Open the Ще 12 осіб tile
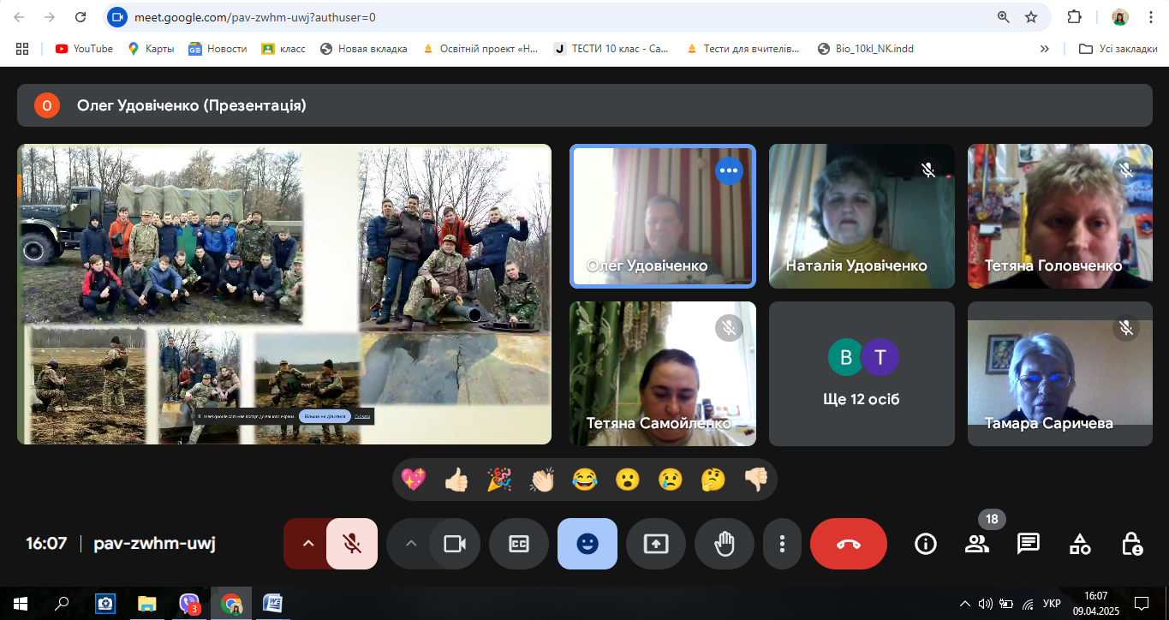Image resolution: width=1169 pixels, height=620 pixels. (862, 373)
